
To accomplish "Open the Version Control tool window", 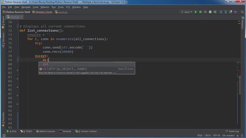I will point(86,131).
